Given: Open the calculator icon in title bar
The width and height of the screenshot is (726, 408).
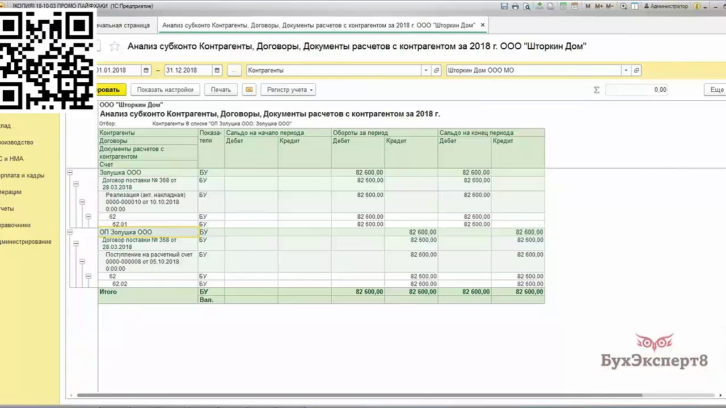Looking at the screenshot, I should tap(563, 6).
